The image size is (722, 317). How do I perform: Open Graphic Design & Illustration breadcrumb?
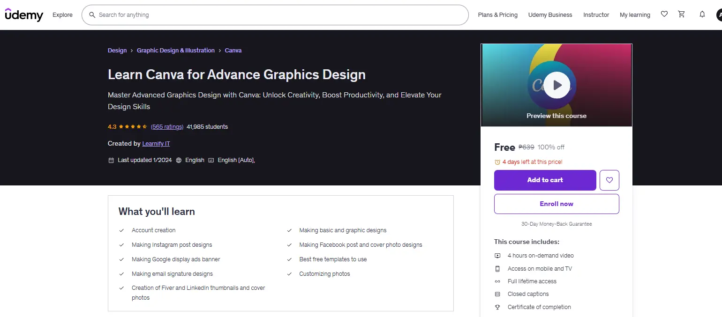[176, 51]
